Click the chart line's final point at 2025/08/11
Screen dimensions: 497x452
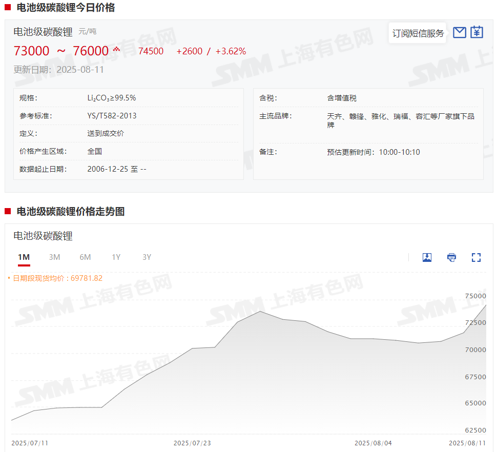coord(486,305)
